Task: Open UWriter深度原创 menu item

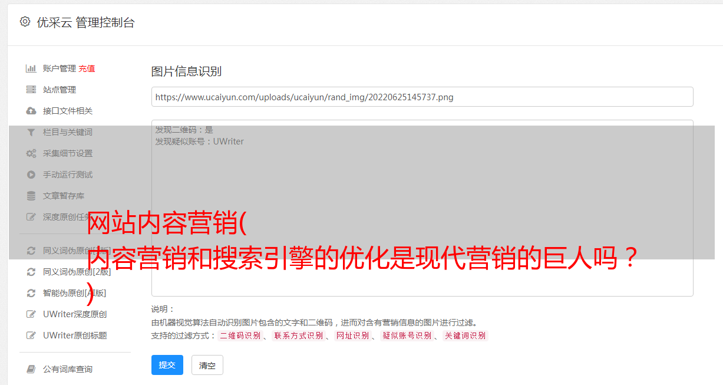Action: pyautogui.click(x=75, y=314)
